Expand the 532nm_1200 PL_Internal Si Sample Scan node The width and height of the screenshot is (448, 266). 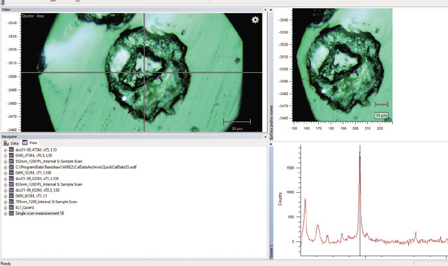pyautogui.click(x=6, y=161)
